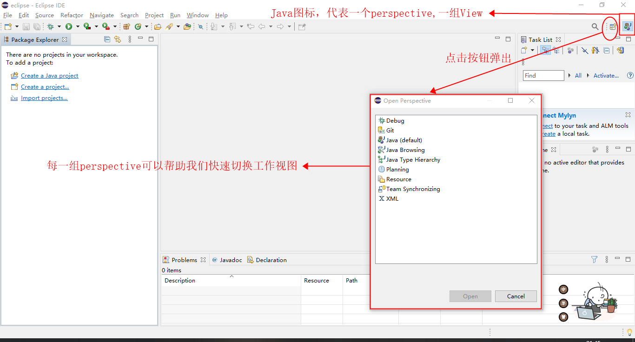Screen dimensions: 635x342
Task: Click the lightbulb tip icon in status bar
Action: point(629,332)
